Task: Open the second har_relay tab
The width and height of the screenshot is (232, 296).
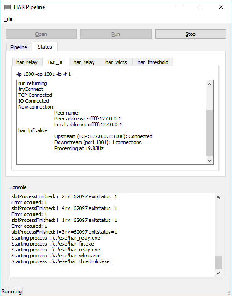Action: pyautogui.click(x=84, y=62)
